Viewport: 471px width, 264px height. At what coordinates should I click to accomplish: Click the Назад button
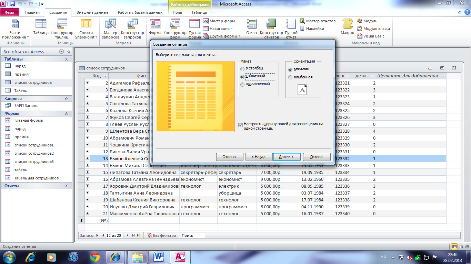[259, 157]
